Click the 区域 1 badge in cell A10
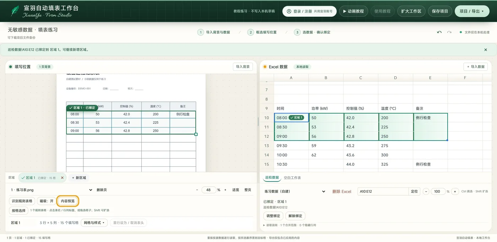 pyautogui.click(x=296, y=118)
